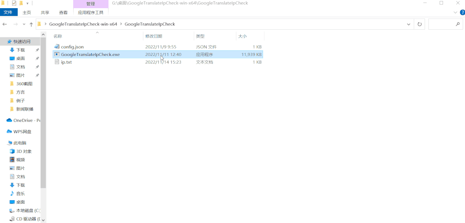Refresh the current folder view
Image resolution: width=465 pixels, height=223 pixels.
point(420,24)
